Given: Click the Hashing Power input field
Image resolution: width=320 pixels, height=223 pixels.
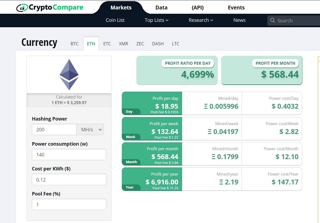Looking at the screenshot, I should pos(54,129).
